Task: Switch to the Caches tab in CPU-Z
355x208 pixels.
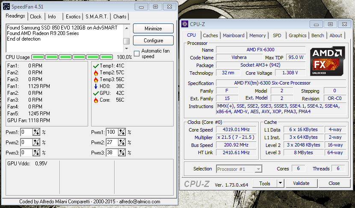Action: 210,35
